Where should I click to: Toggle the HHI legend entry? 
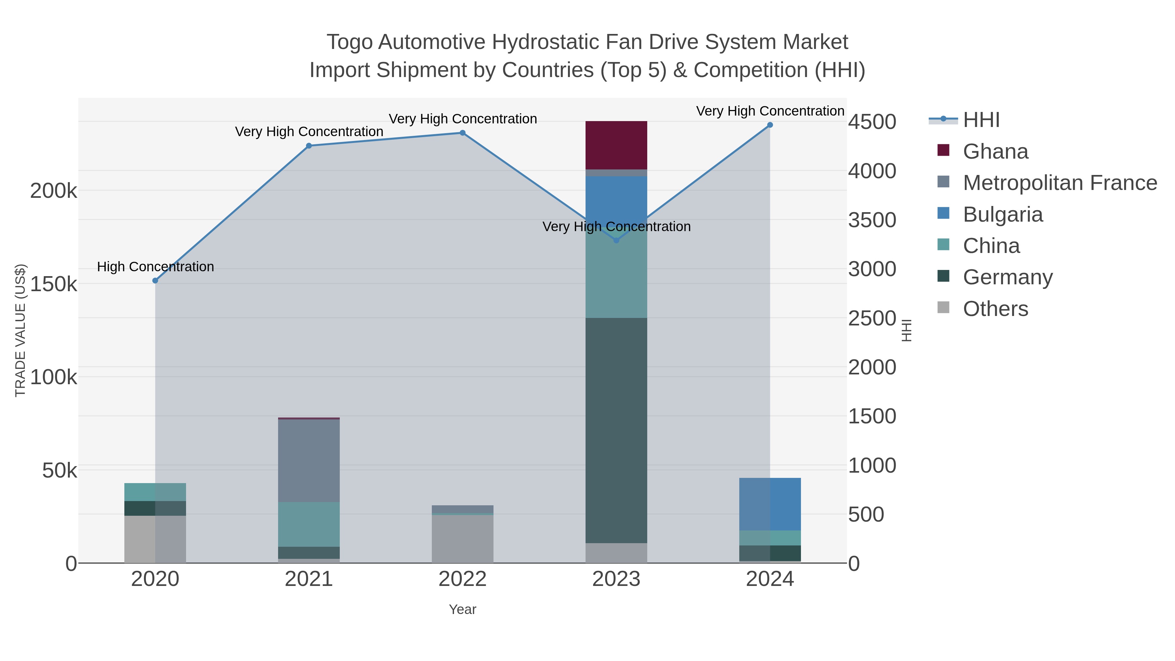point(964,120)
